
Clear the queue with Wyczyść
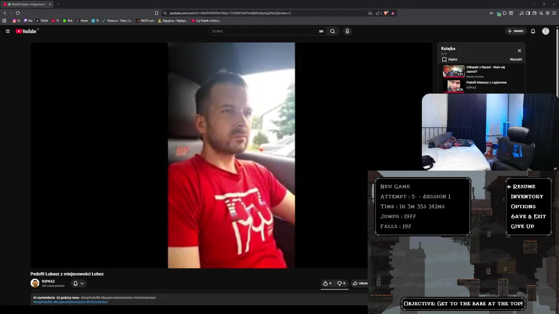(516, 59)
